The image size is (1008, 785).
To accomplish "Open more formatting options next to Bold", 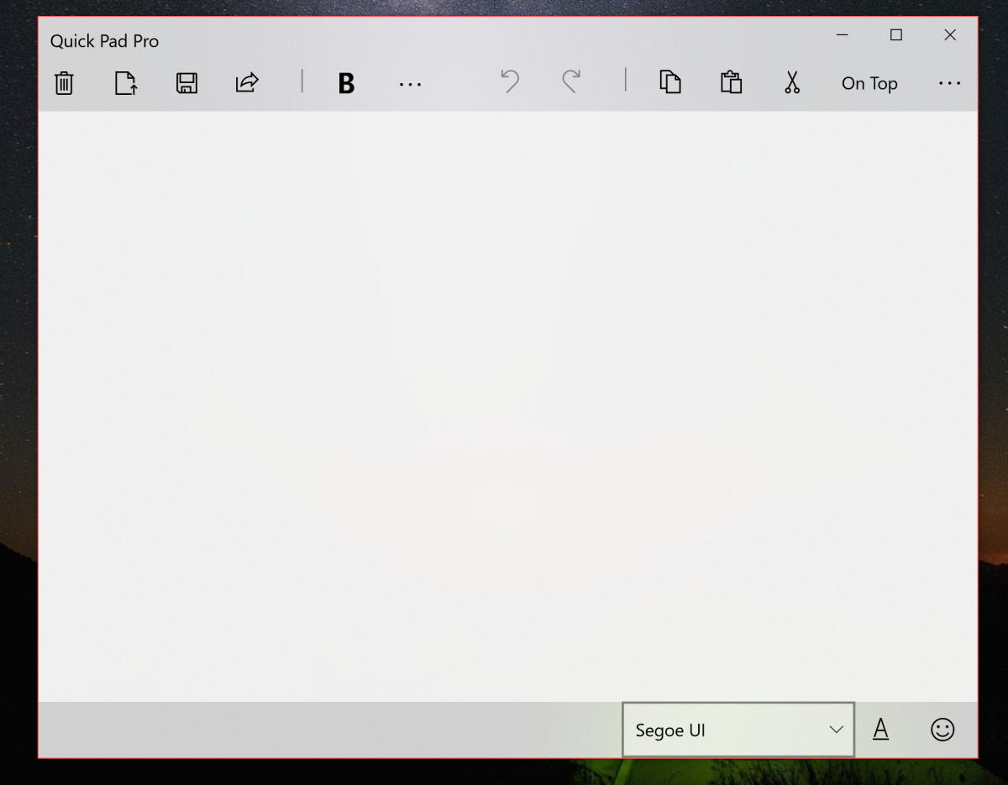I will (410, 84).
